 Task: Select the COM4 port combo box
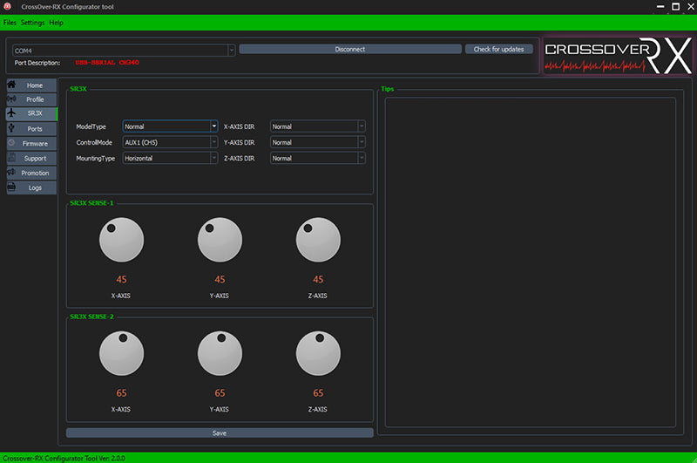tap(123, 51)
